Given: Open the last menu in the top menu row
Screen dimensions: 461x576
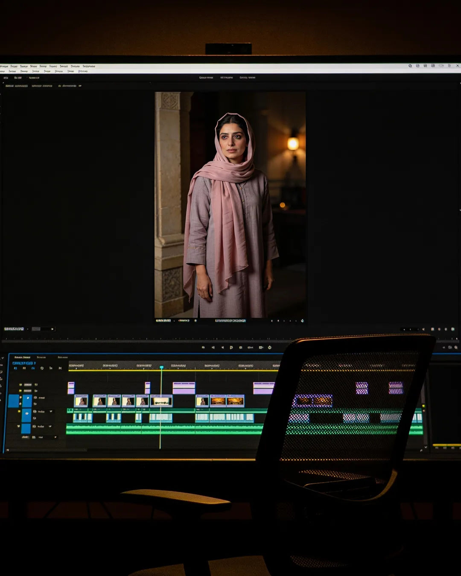Looking at the screenshot, I should pyautogui.click(x=89, y=66).
